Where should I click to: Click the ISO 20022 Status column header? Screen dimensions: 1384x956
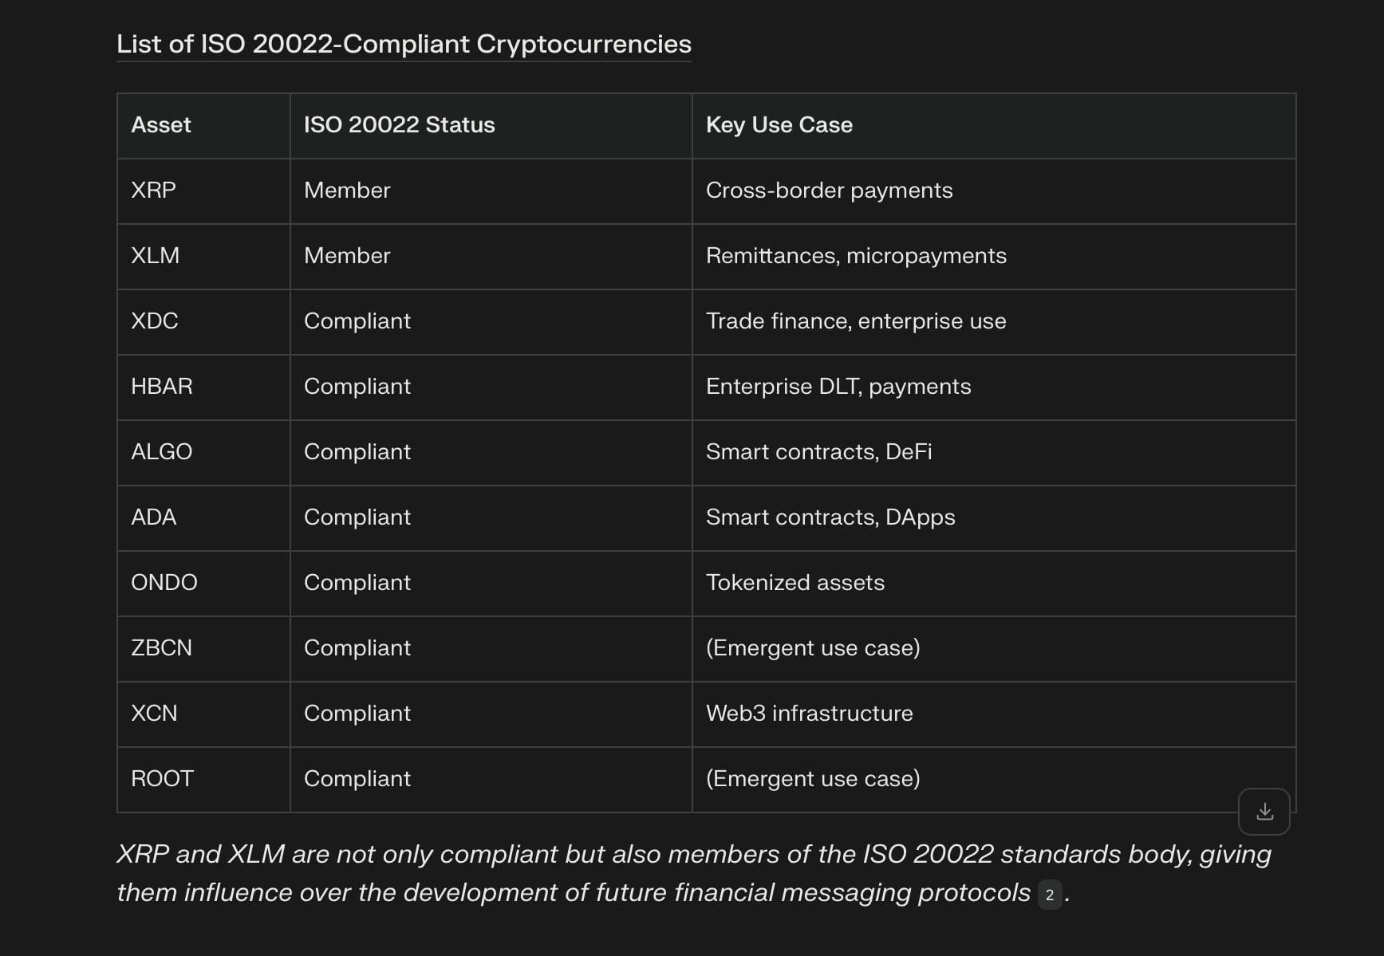point(491,126)
